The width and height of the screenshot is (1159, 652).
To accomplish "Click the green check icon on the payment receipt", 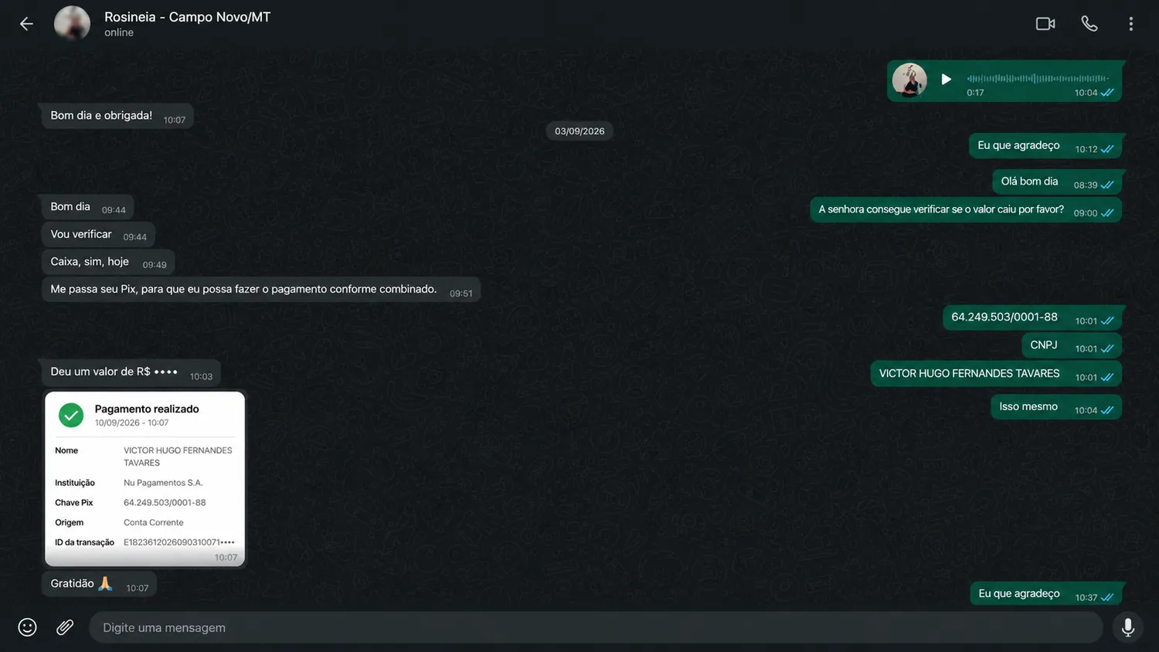I will tap(71, 415).
